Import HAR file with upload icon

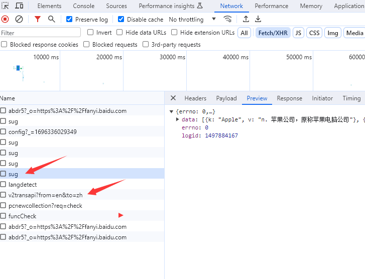246,19
